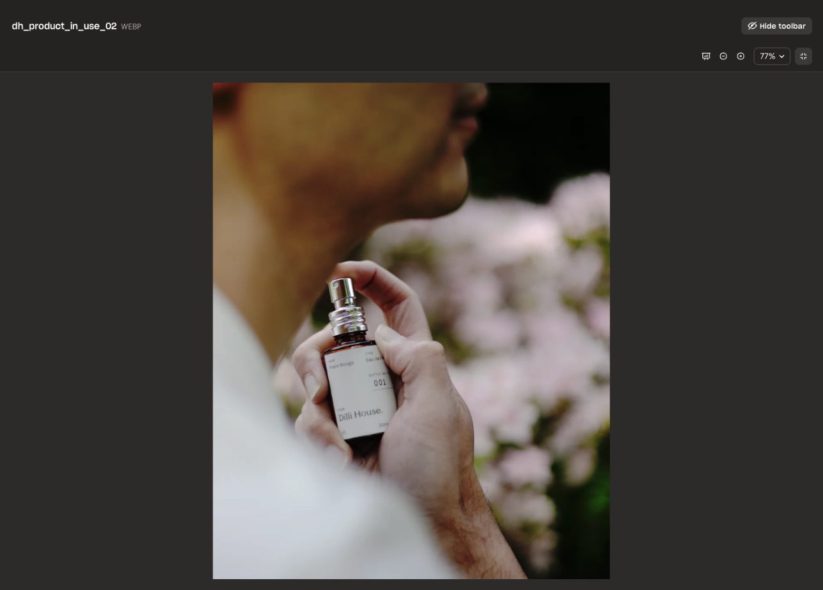Click the WEBP format label
The image size is (823, 590).
click(131, 27)
